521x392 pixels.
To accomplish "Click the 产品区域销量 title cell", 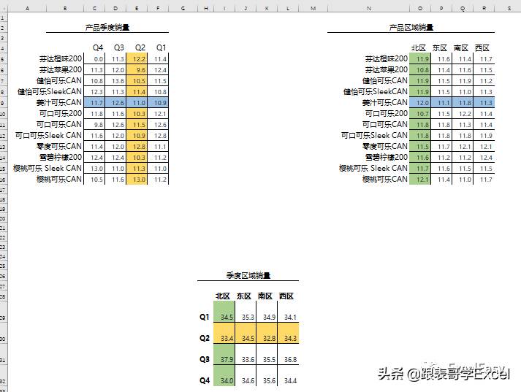I will point(411,28).
